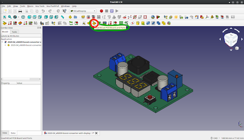Click the Refresh icon
Screen dimensions: 244x140
click(58, 11)
